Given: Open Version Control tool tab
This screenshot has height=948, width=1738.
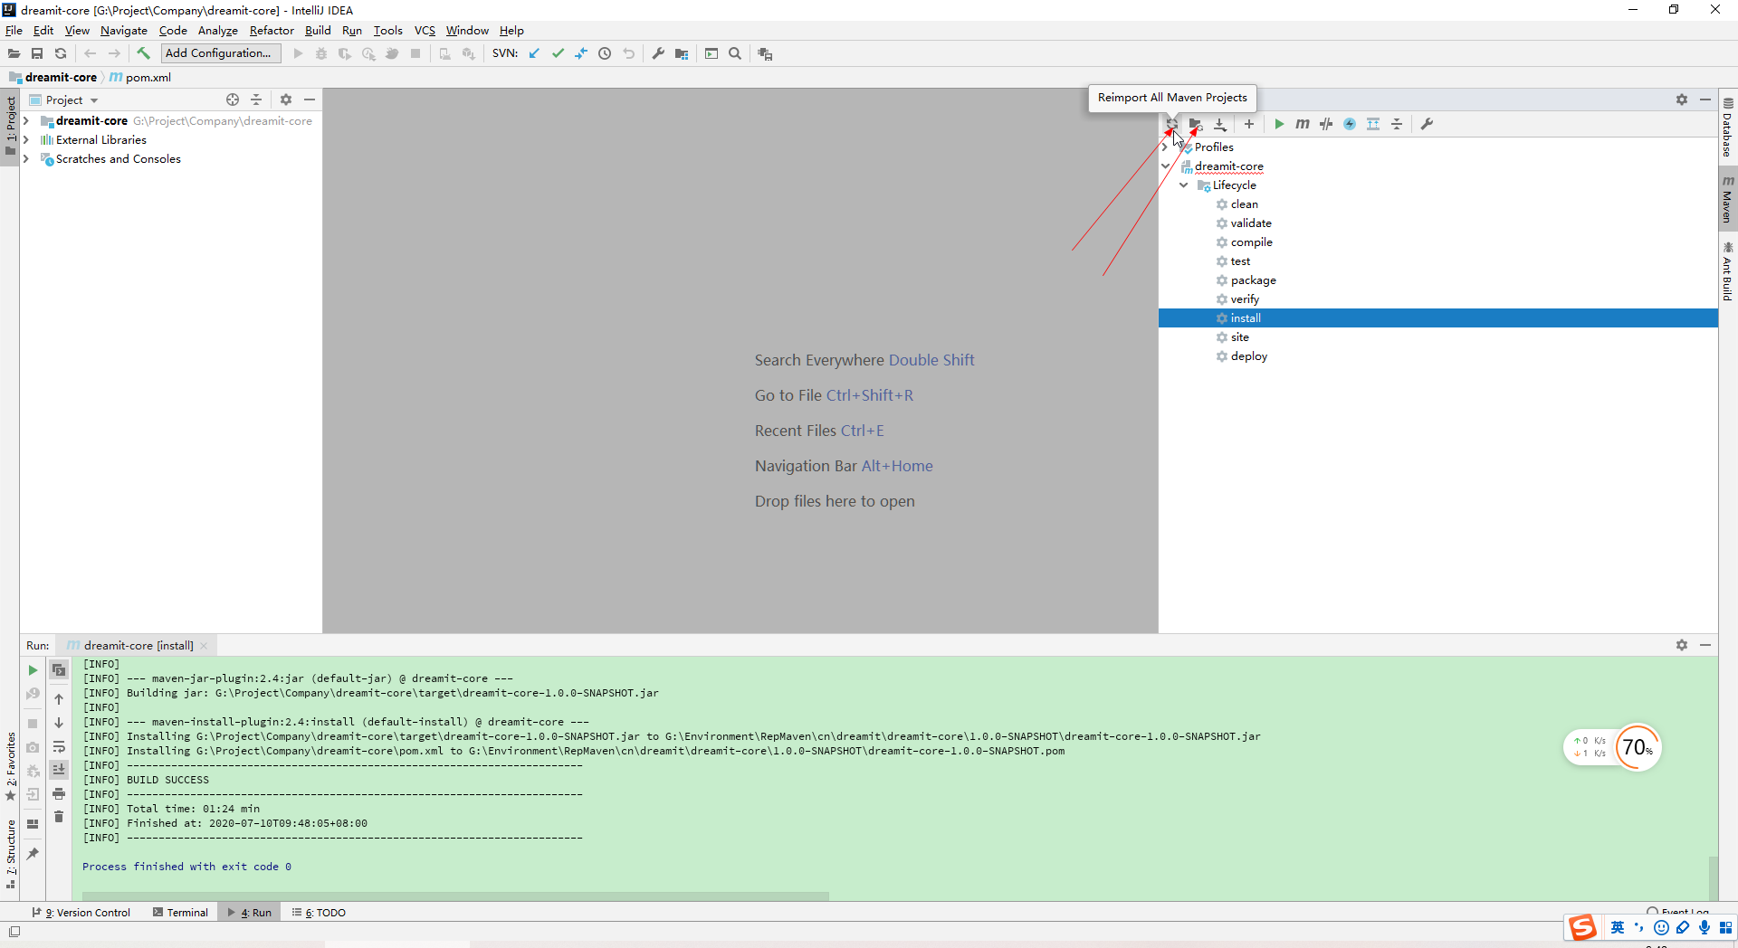Looking at the screenshot, I should click(x=81, y=912).
